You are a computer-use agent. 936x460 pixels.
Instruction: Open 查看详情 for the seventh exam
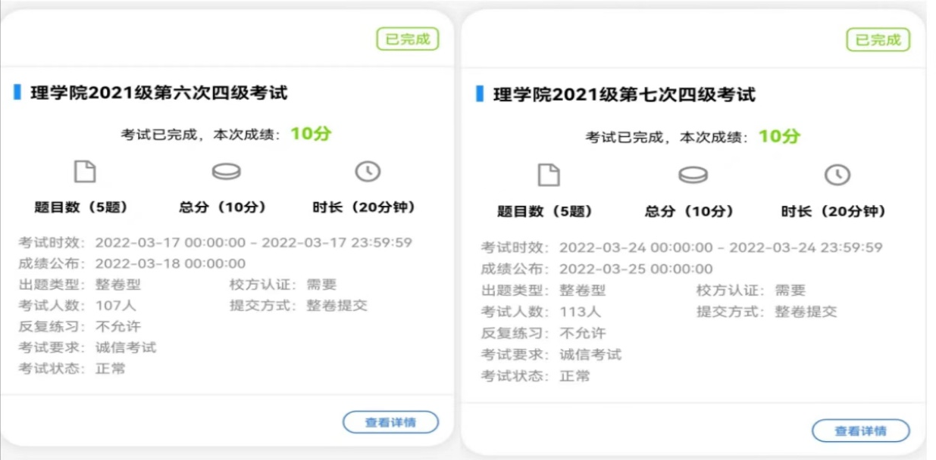(860, 430)
